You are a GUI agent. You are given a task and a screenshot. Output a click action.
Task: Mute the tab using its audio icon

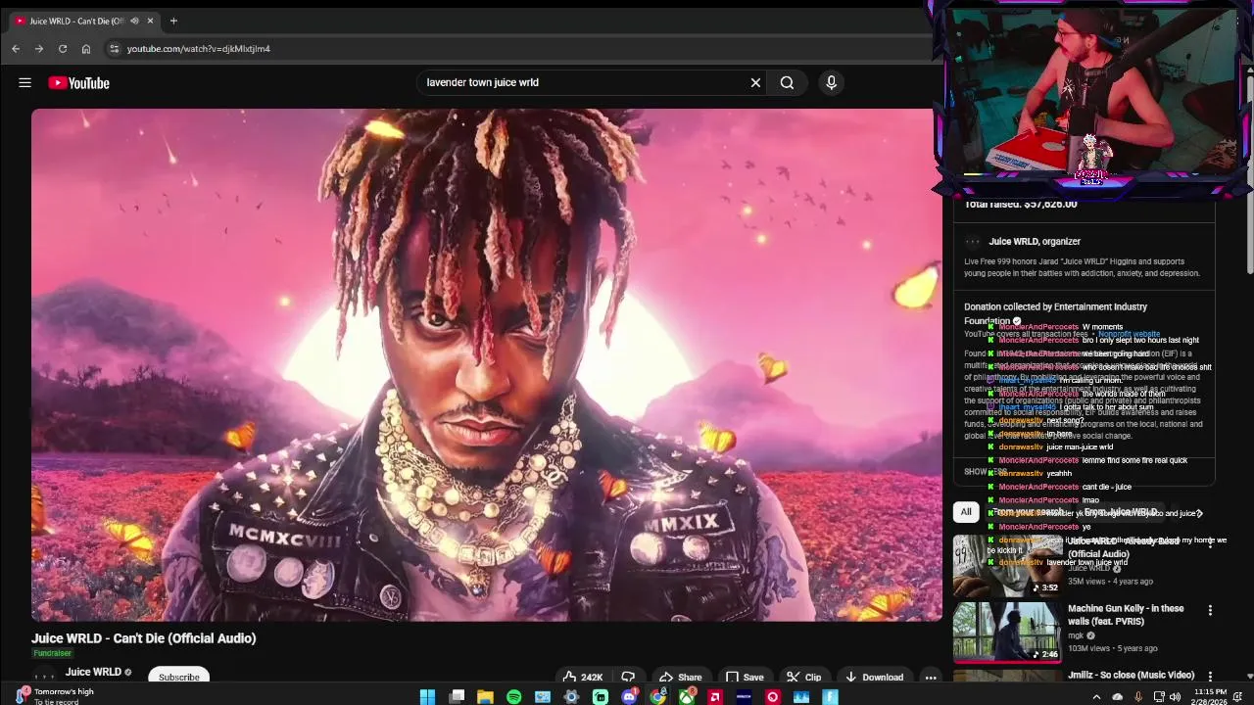pos(134,21)
